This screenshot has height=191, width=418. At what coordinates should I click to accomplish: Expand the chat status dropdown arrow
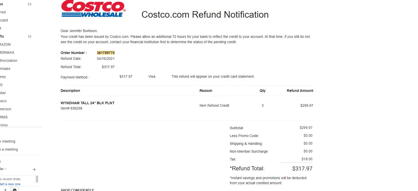point(6,169)
